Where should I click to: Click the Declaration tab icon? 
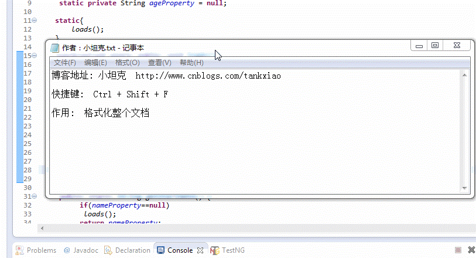coord(108,250)
